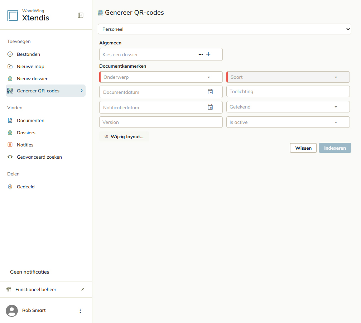Image resolution: width=361 pixels, height=323 pixels.
Task: Go to Dossiers in the sidebar
Action: (45, 132)
